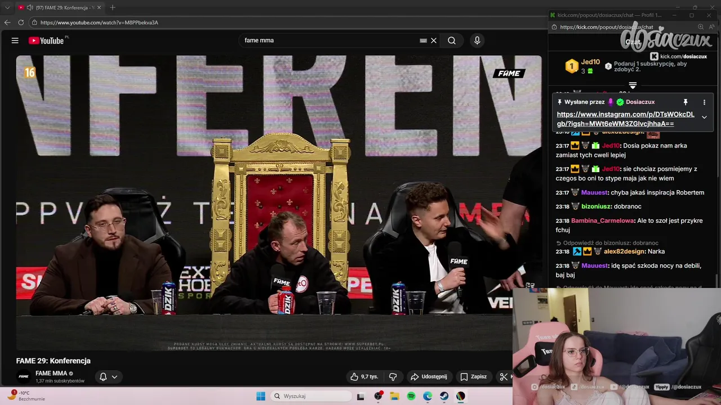Screen dimensions: 721x405
Task: Click the YouTube address bar URL
Action: click(x=99, y=22)
